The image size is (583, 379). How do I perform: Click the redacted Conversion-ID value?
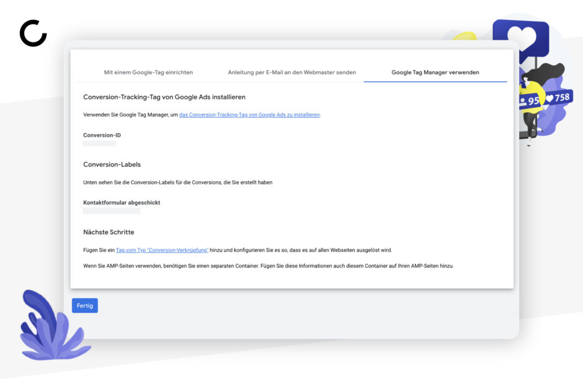click(99, 143)
